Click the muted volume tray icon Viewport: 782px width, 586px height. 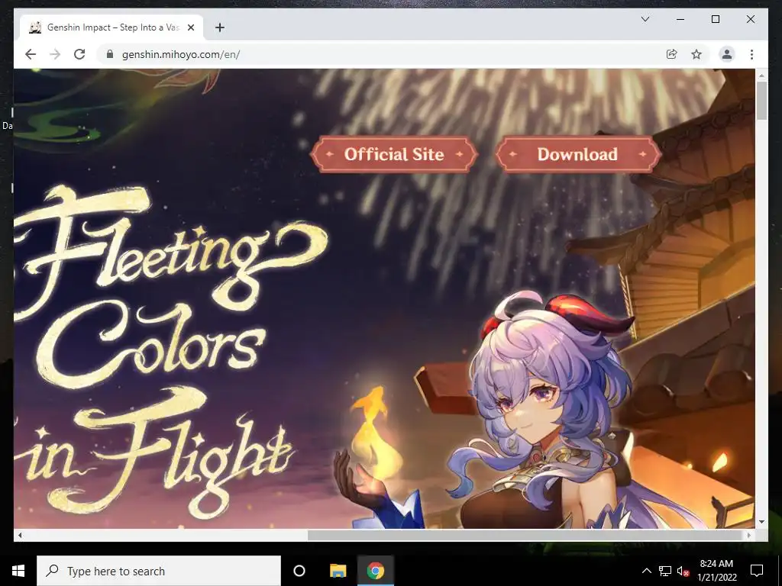tap(683, 571)
